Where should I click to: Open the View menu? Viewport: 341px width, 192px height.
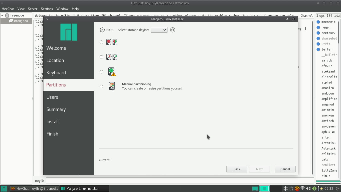pyautogui.click(x=21, y=9)
